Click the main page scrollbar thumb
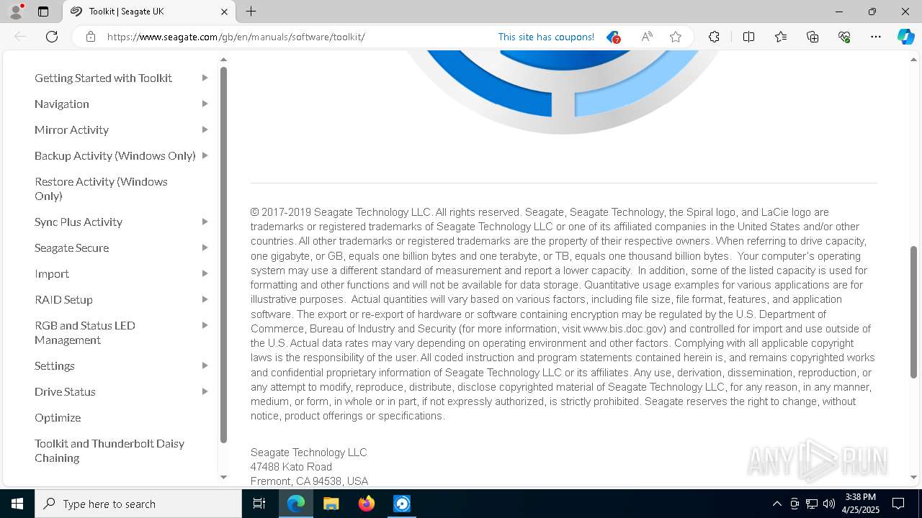 pyautogui.click(x=914, y=312)
